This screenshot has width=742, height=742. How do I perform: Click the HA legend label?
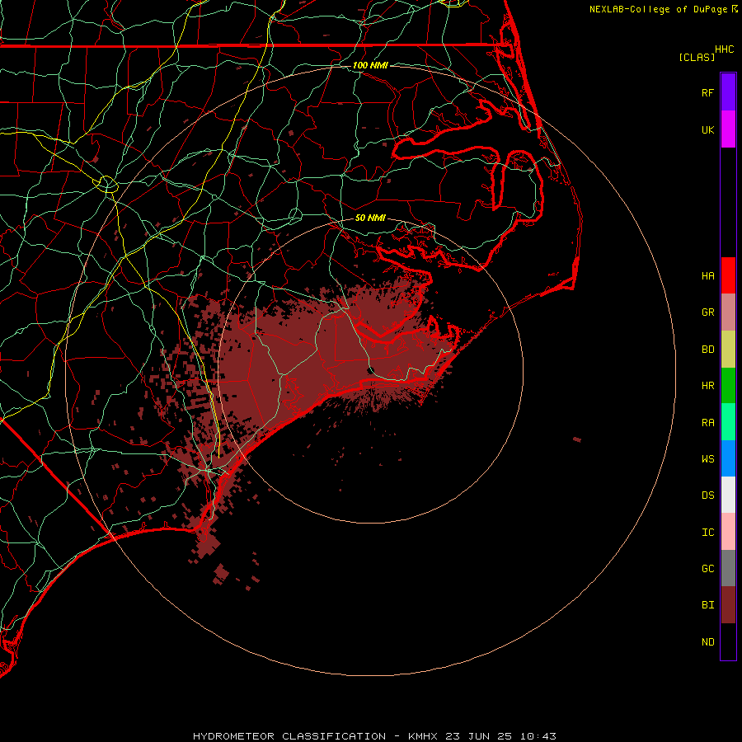tap(707, 275)
